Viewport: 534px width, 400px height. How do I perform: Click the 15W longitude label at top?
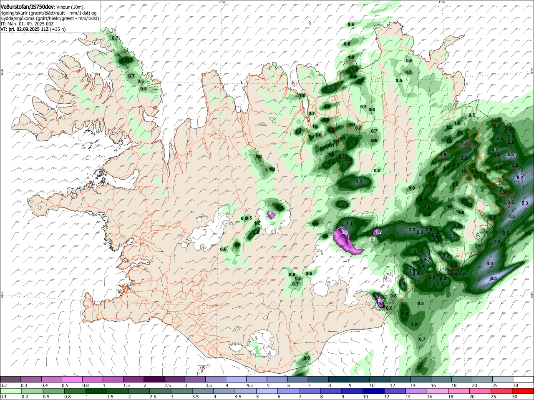[x=442, y=2]
